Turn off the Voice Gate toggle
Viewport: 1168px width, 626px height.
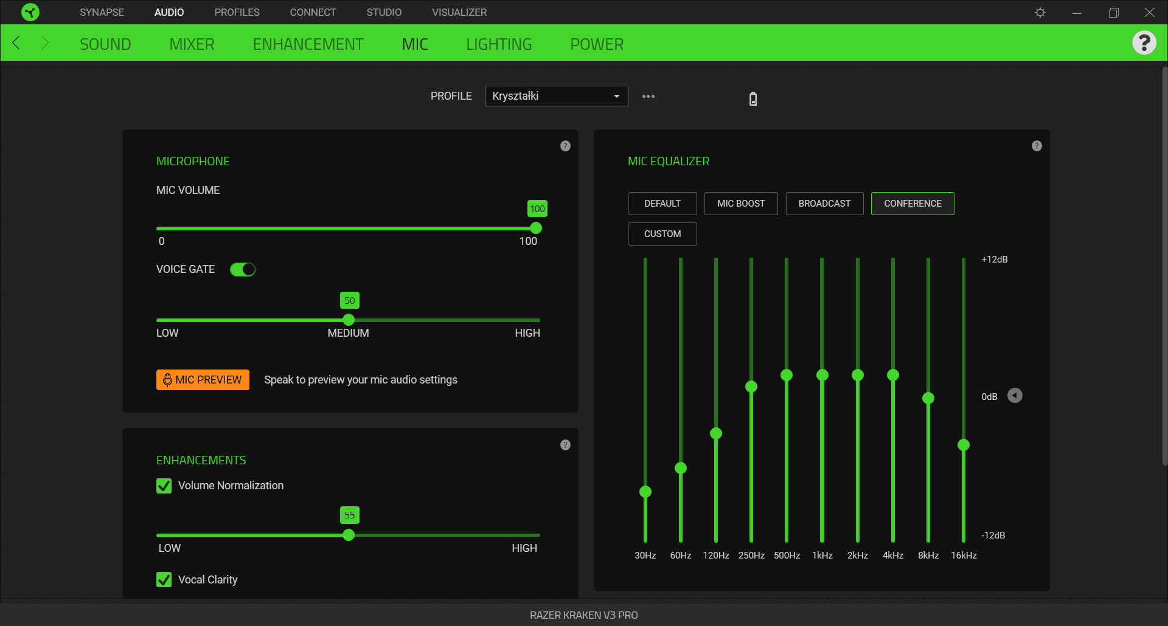(x=243, y=269)
